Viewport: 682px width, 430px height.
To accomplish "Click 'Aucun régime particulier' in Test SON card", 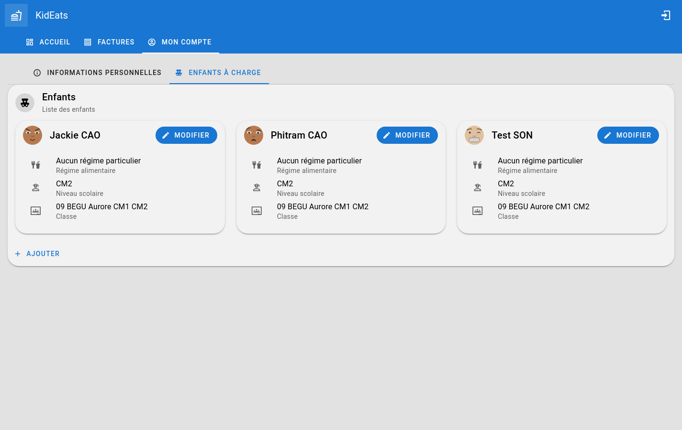I will tap(540, 161).
